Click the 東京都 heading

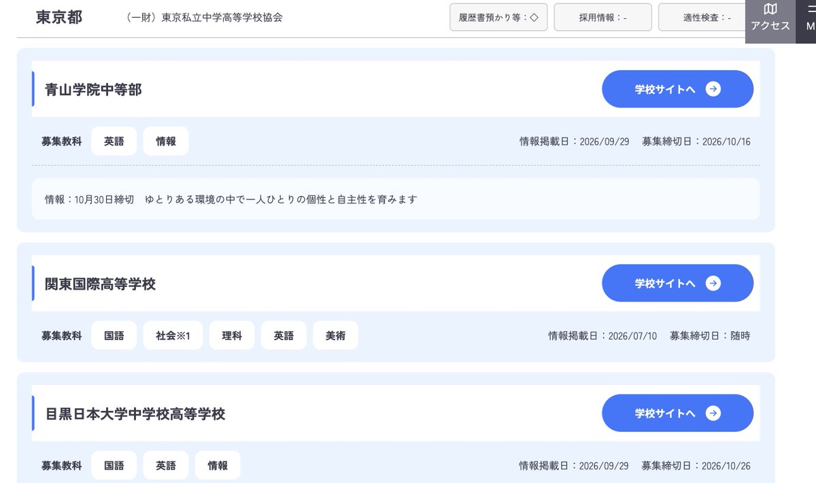[59, 18]
